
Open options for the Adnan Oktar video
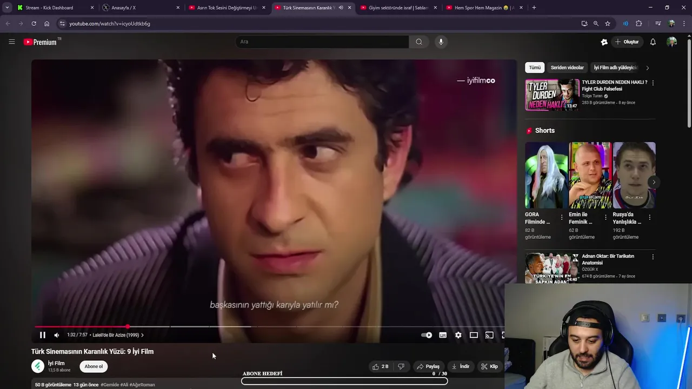pyautogui.click(x=653, y=257)
